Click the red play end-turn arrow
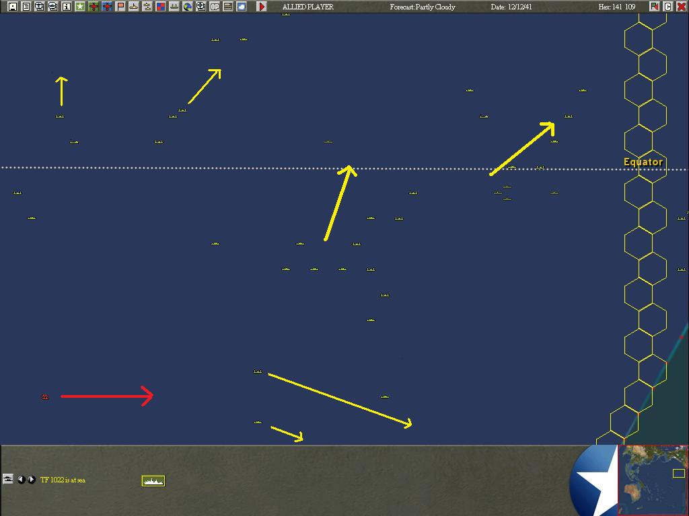 (262, 7)
